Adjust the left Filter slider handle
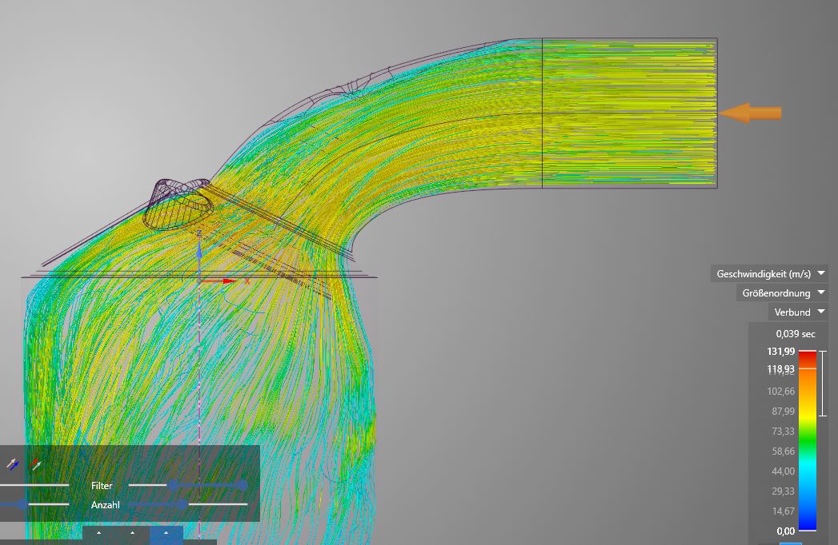The height and width of the screenshot is (545, 838). pos(173,485)
